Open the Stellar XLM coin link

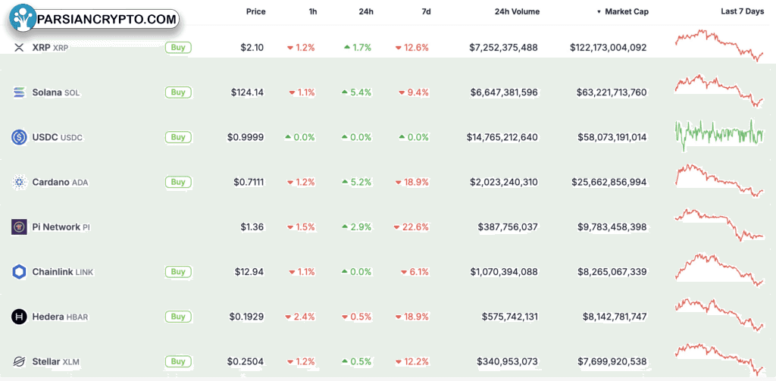(55, 362)
